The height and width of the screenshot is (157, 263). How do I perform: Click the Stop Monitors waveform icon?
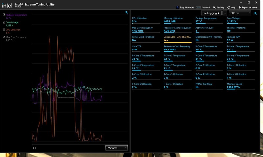click(x=177, y=7)
